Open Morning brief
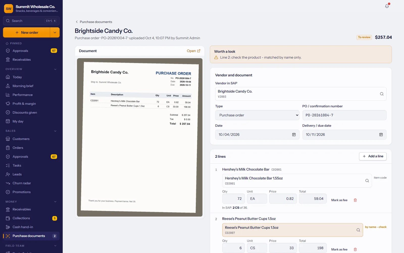 31,86
